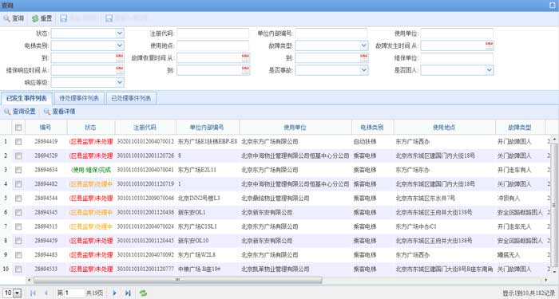The image size is (559, 299).
Task: Check the row 28694544 checkbox
Action: (x=18, y=199)
